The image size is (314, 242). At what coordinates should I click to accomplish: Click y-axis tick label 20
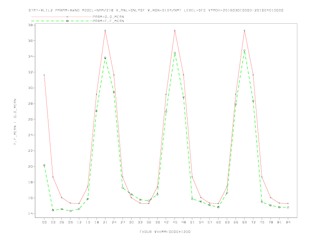(x=31, y=166)
